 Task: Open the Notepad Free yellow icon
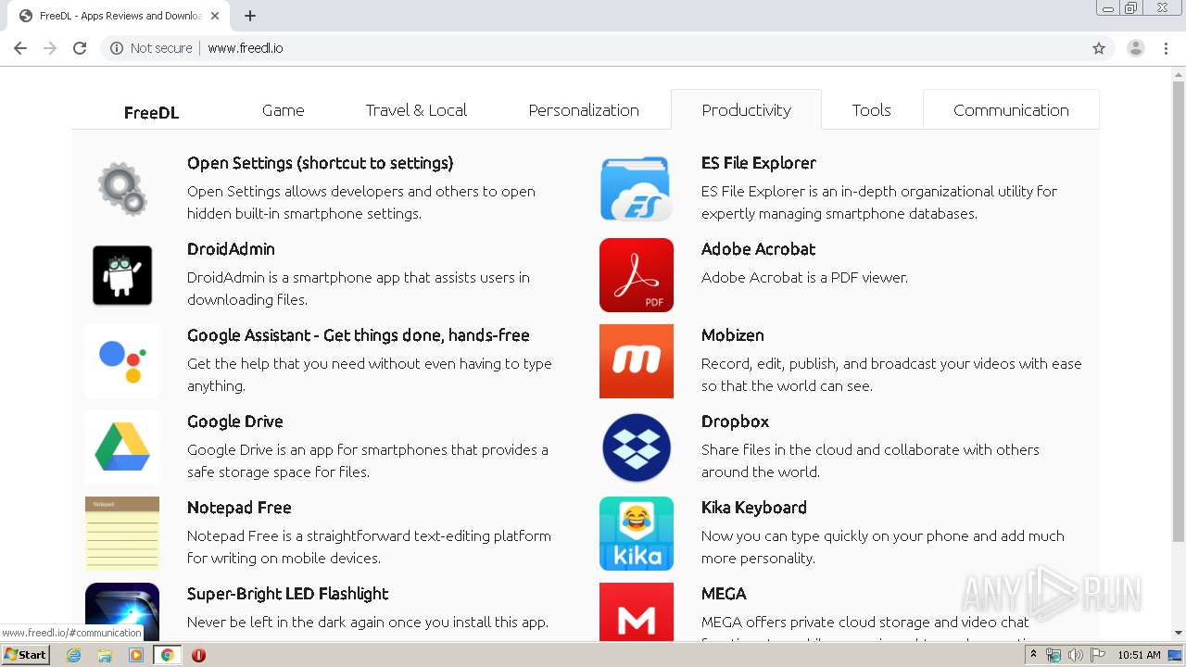(x=122, y=534)
